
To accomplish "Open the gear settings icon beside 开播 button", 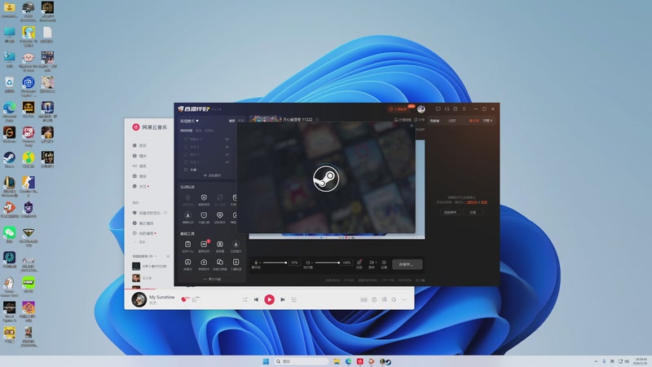I will [384, 263].
